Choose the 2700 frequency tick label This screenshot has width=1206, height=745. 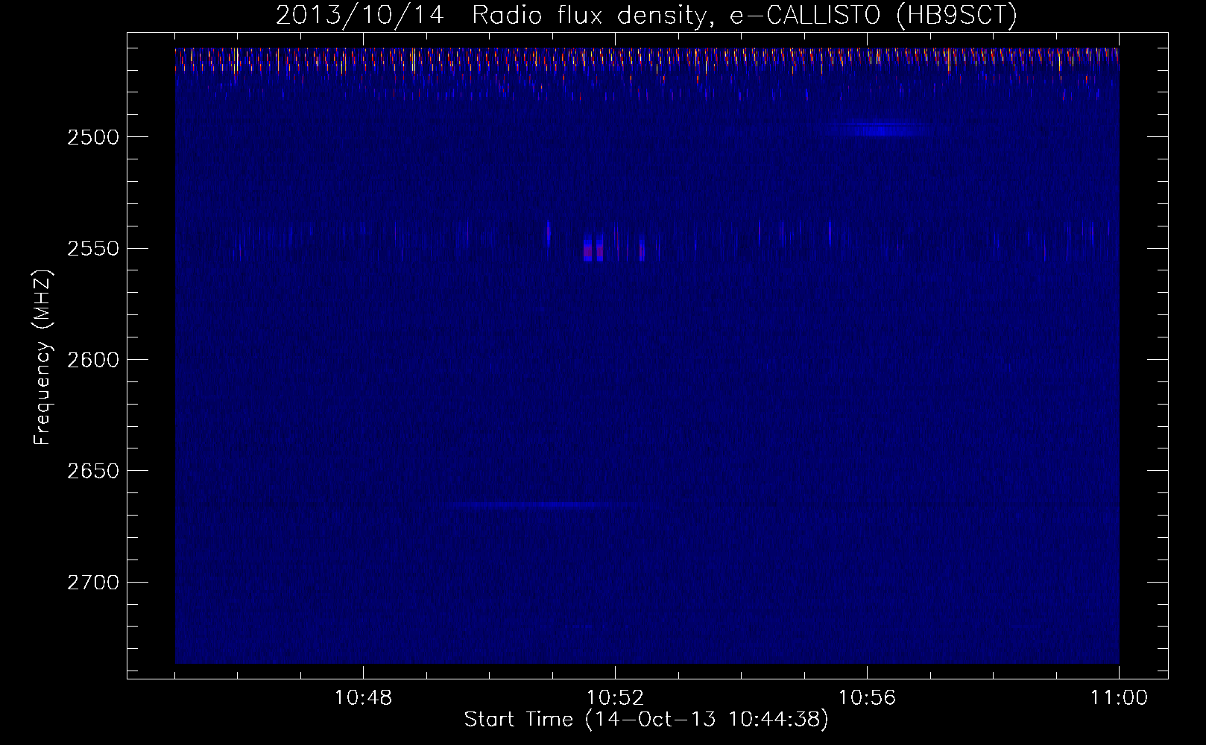point(93,583)
